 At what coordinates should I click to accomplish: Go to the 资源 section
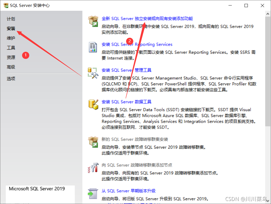coord(11,58)
